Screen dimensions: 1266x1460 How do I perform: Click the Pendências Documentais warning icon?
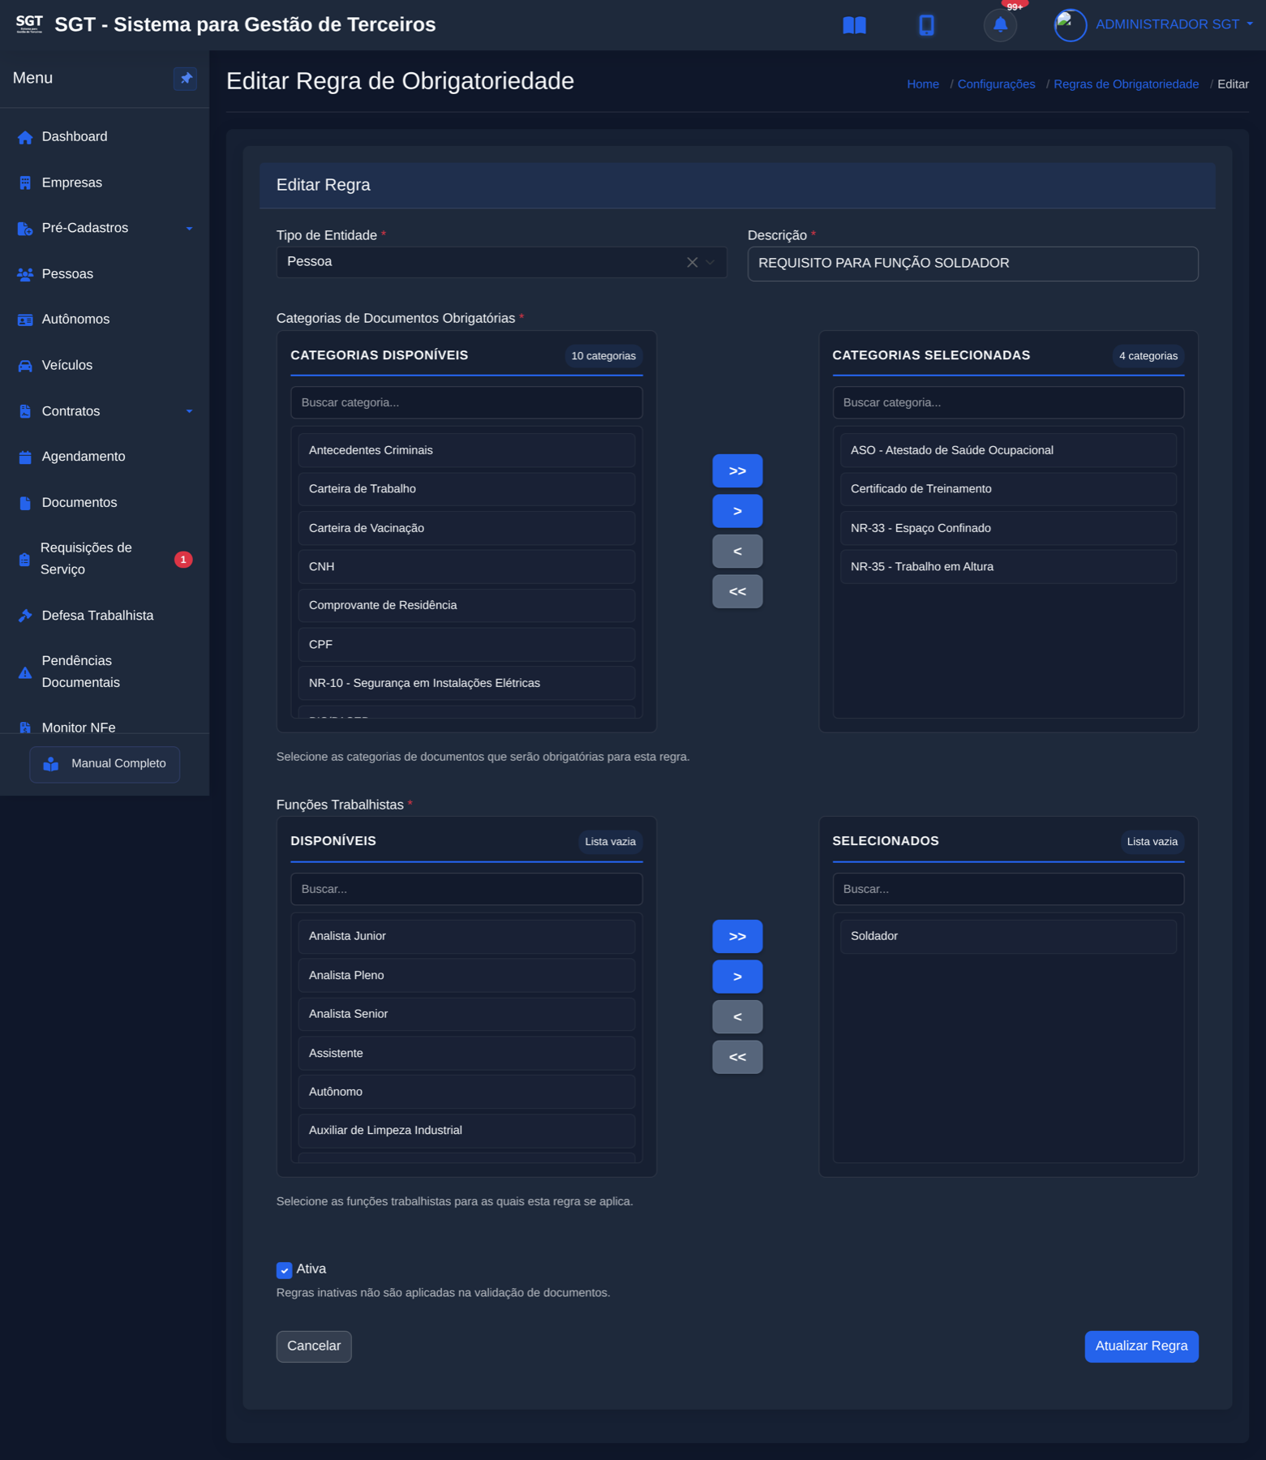pyautogui.click(x=25, y=672)
